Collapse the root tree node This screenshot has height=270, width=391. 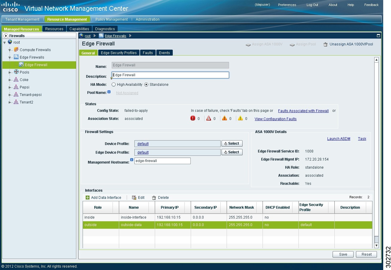[4, 43]
